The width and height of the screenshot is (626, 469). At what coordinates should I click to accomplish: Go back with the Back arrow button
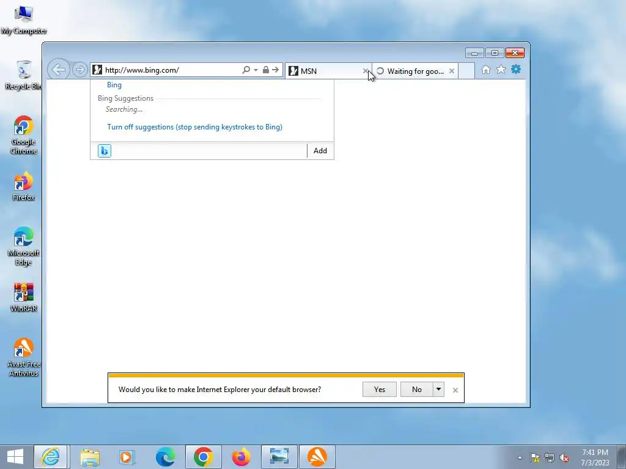tap(59, 70)
